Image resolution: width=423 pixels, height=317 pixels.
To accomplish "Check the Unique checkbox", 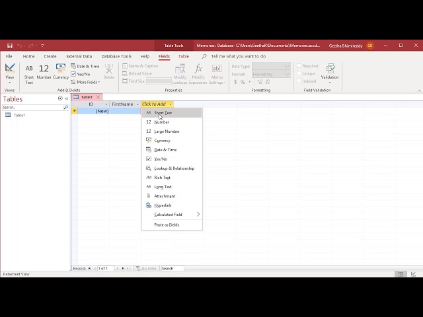I will tap(299, 73).
